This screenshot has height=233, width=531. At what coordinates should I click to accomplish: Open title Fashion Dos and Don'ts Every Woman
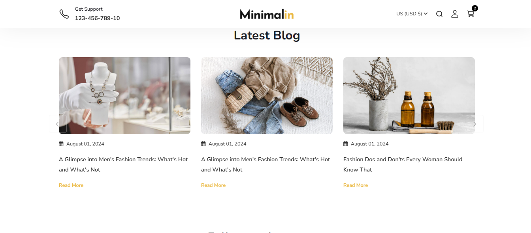403,164
